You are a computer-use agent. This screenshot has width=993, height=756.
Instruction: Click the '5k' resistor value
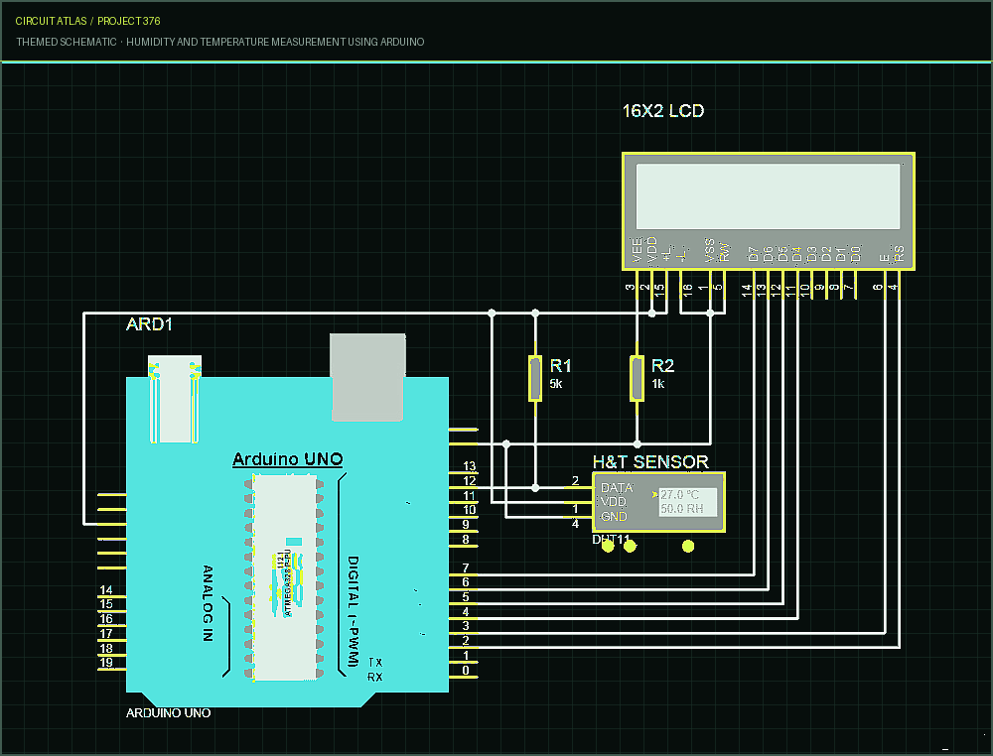[556, 384]
